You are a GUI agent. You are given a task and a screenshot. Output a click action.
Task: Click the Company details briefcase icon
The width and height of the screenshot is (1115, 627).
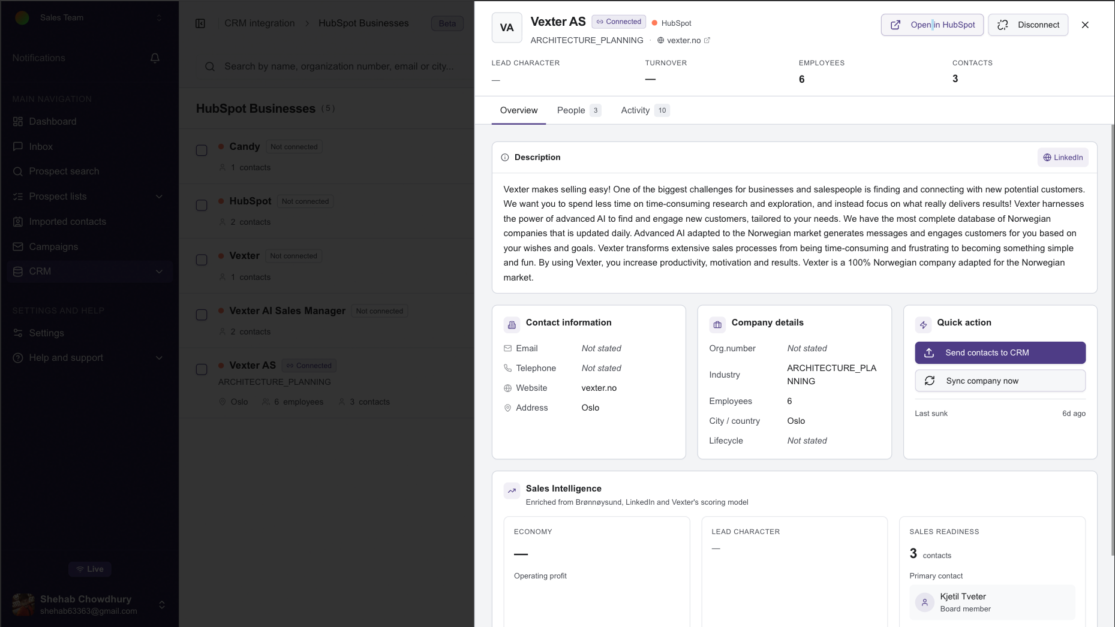click(718, 325)
